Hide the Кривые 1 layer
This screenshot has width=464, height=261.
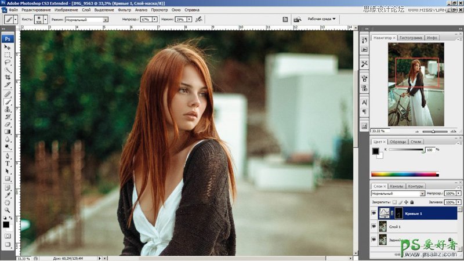pos(373,213)
